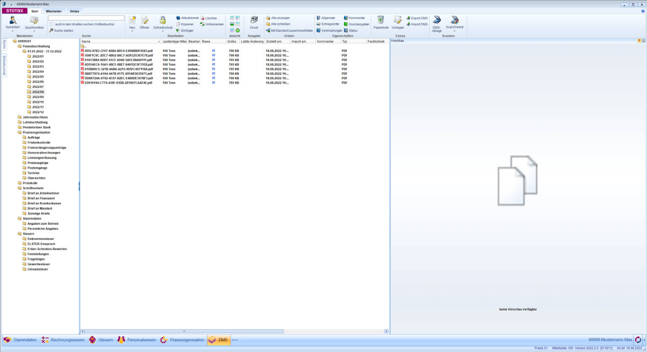Image resolution: width=647 pixels, height=352 pixels.
Task: Switch to the Mitarbeiter ribbon tab
Action: coord(53,11)
